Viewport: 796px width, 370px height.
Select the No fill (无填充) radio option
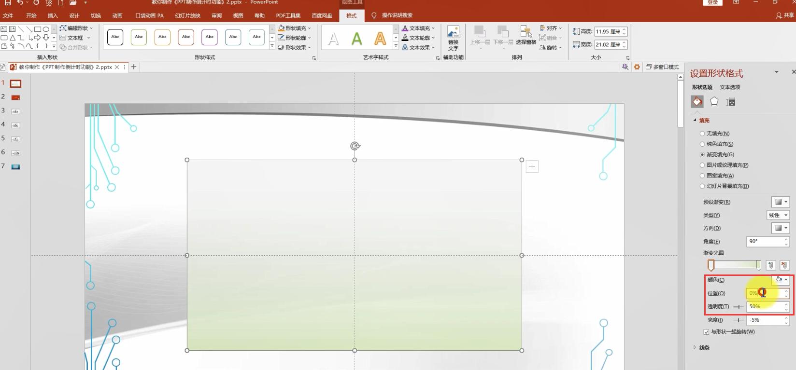pos(702,134)
